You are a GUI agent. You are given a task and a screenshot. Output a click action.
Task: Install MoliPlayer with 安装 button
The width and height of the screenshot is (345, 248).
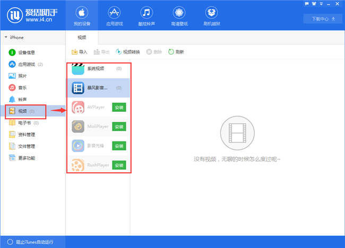pyautogui.click(x=119, y=127)
